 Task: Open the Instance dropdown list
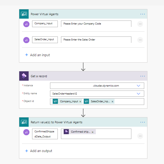139,86
